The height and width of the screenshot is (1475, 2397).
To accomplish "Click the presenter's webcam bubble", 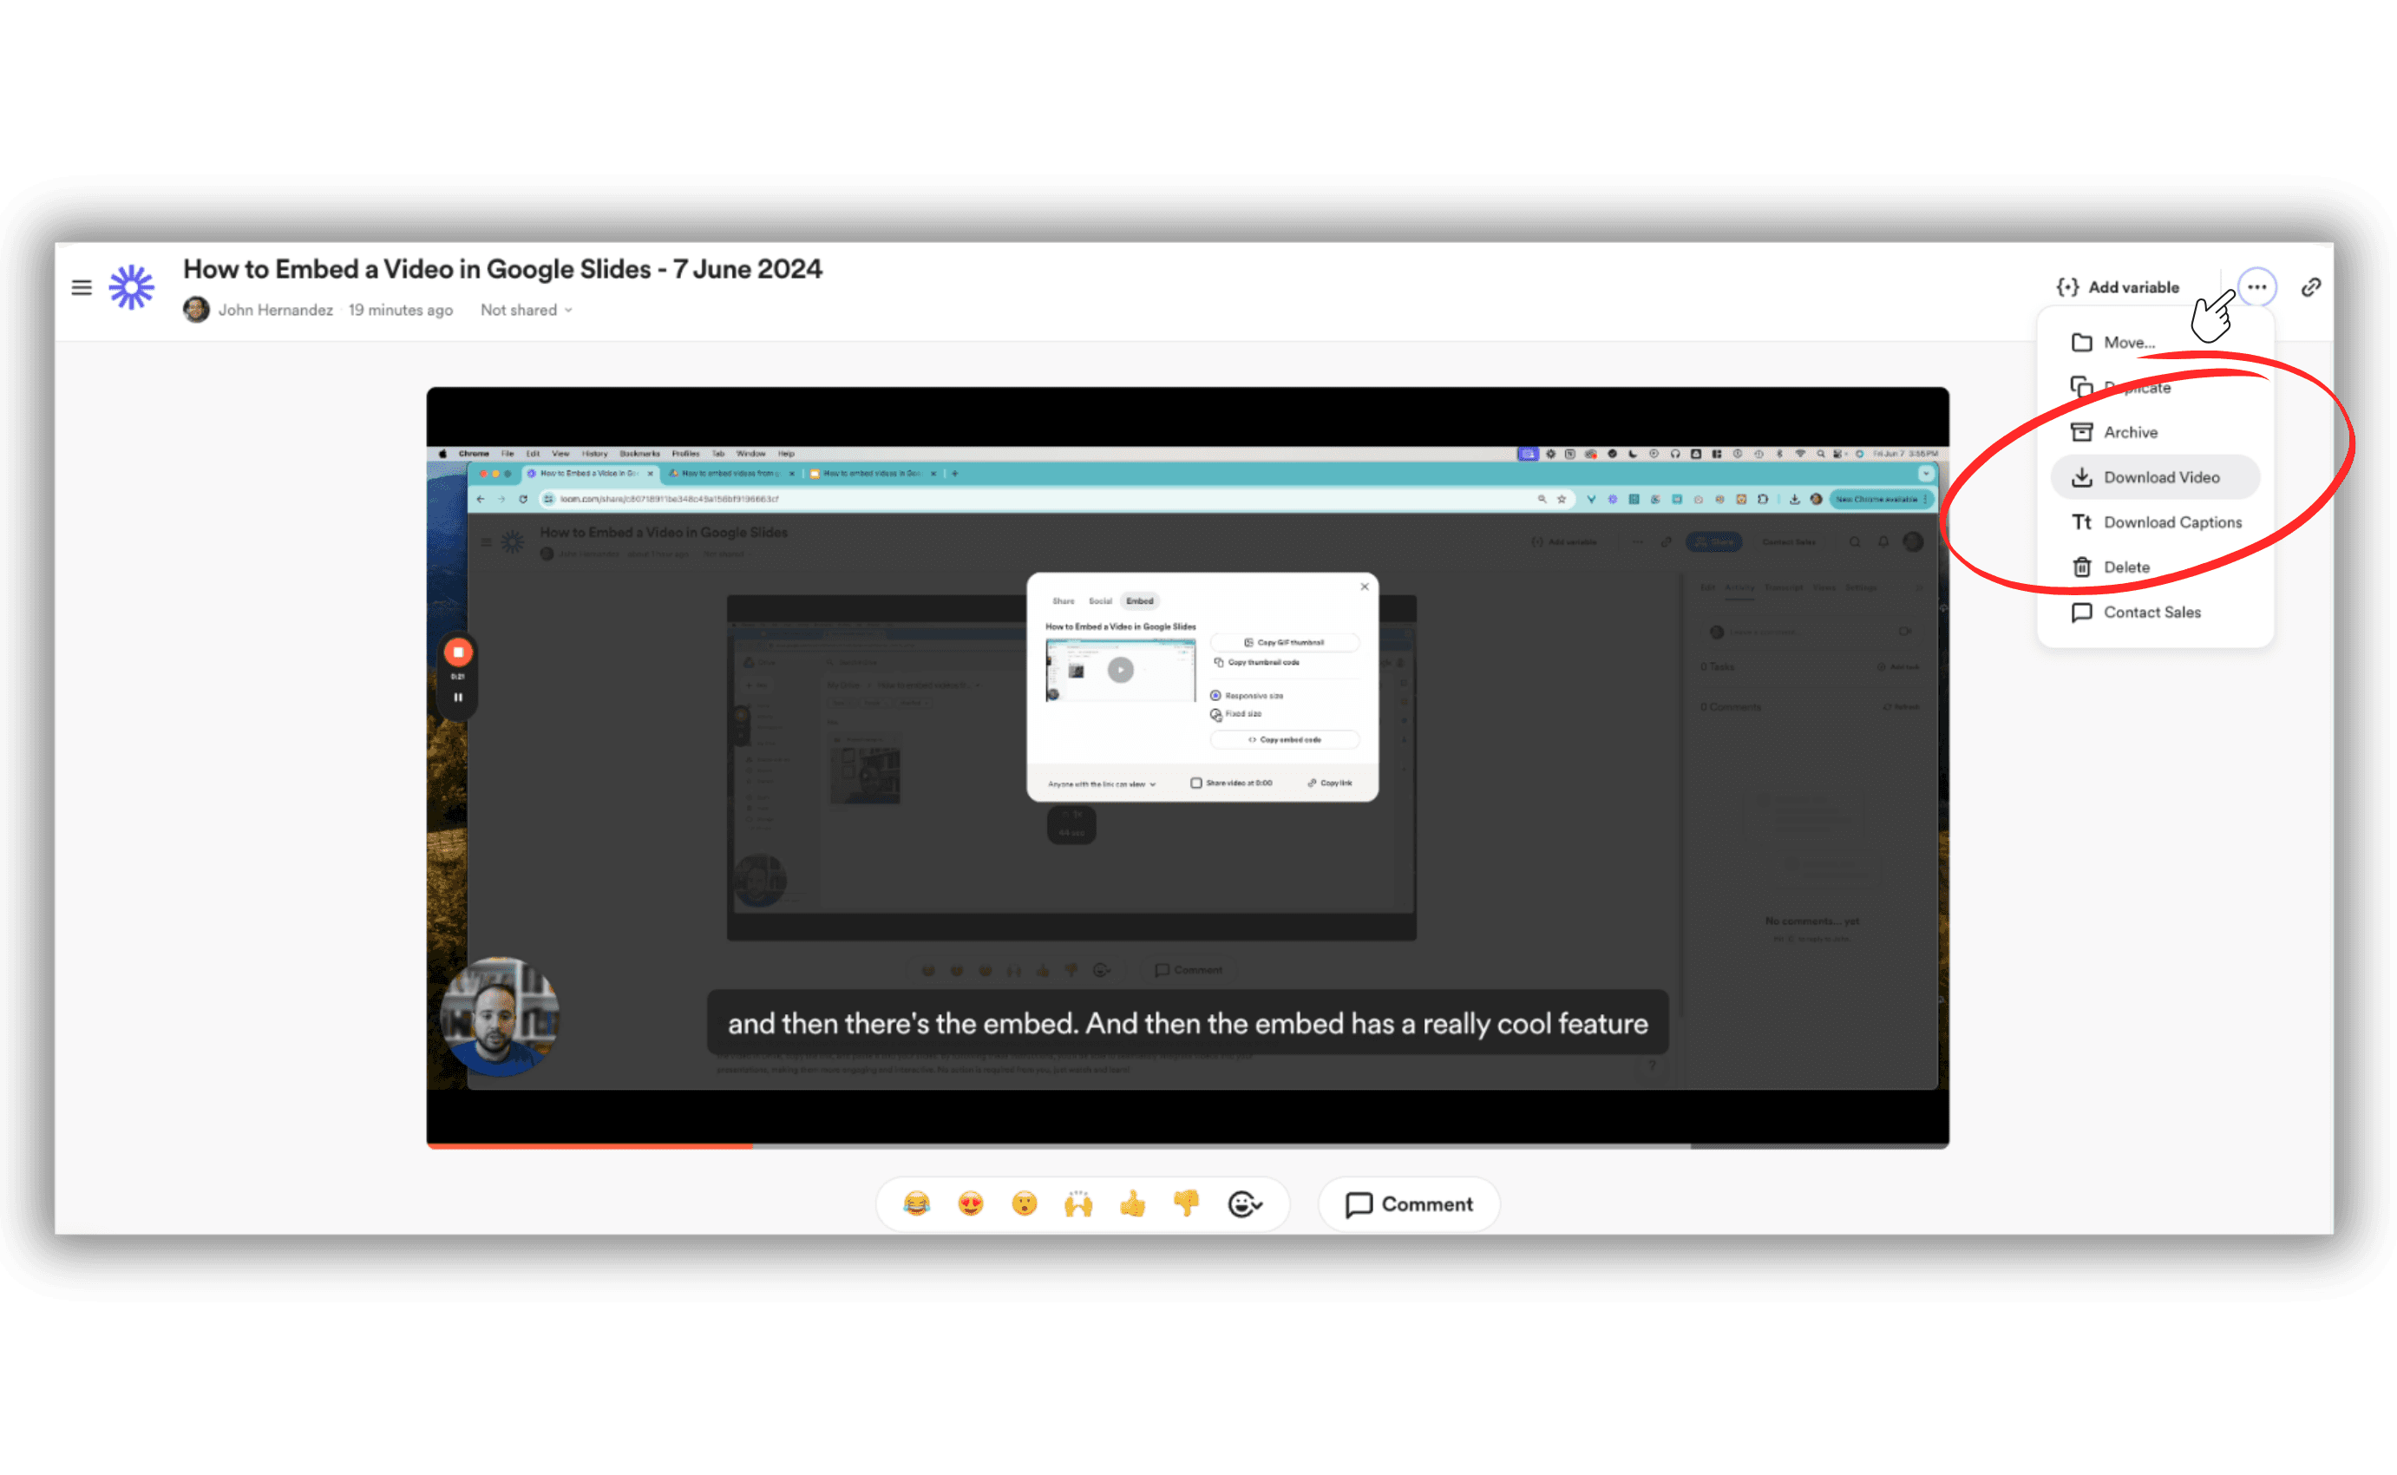I will (x=503, y=1019).
